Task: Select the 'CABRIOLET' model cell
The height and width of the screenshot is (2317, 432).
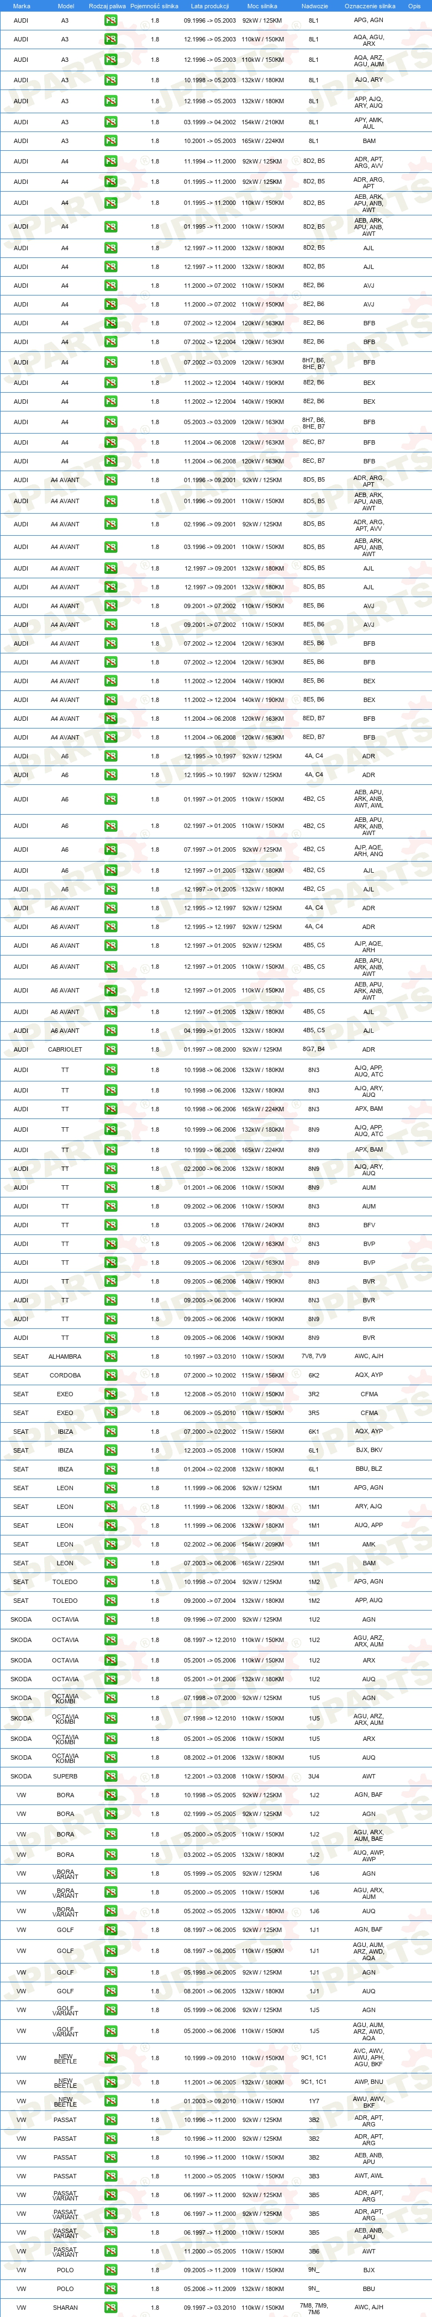Action: pyautogui.click(x=65, y=1049)
